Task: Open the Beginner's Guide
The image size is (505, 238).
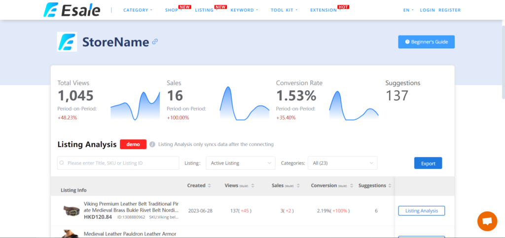Action: (x=426, y=42)
